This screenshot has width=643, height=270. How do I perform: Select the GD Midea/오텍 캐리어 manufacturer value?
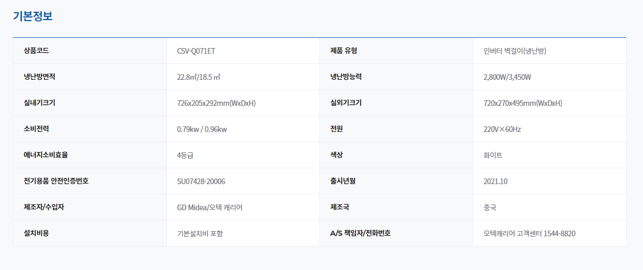pos(210,208)
